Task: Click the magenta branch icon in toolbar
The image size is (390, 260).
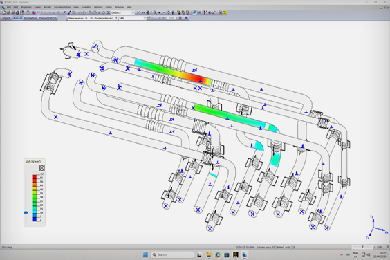Action: [205, 12]
